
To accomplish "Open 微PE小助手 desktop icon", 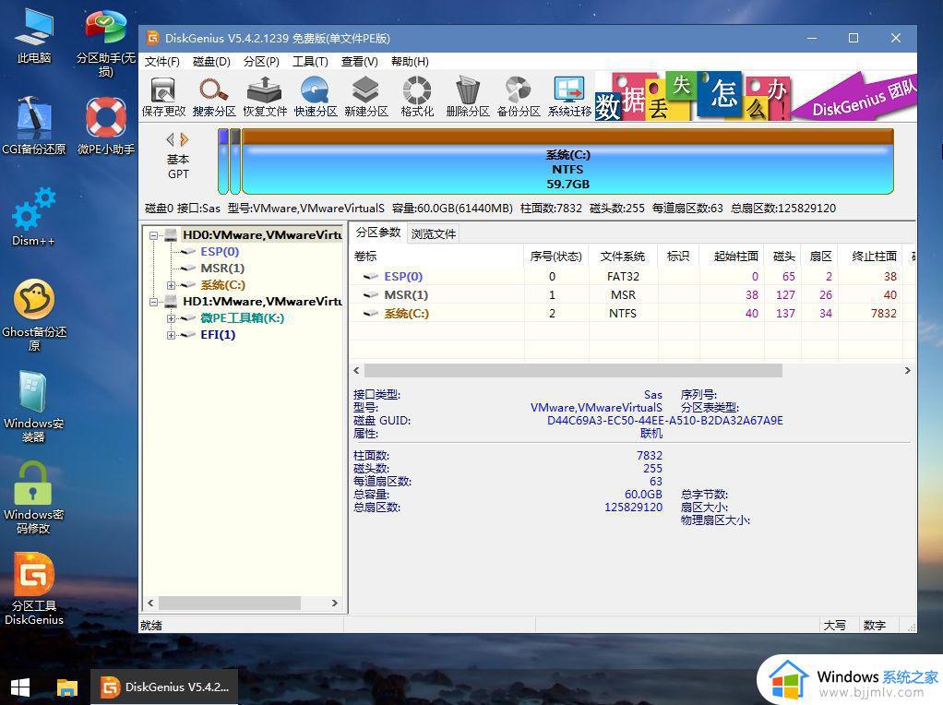I will (105, 126).
